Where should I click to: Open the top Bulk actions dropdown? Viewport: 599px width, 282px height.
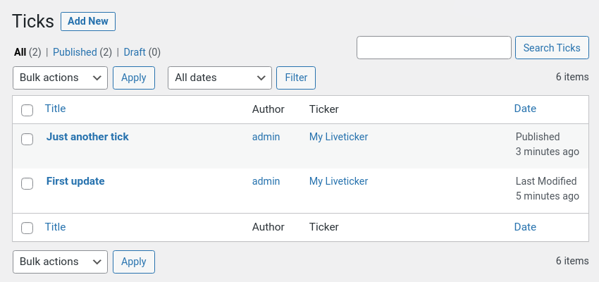click(60, 78)
